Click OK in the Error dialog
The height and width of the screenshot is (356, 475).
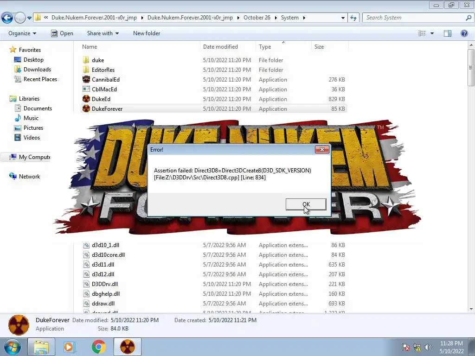pyautogui.click(x=306, y=204)
